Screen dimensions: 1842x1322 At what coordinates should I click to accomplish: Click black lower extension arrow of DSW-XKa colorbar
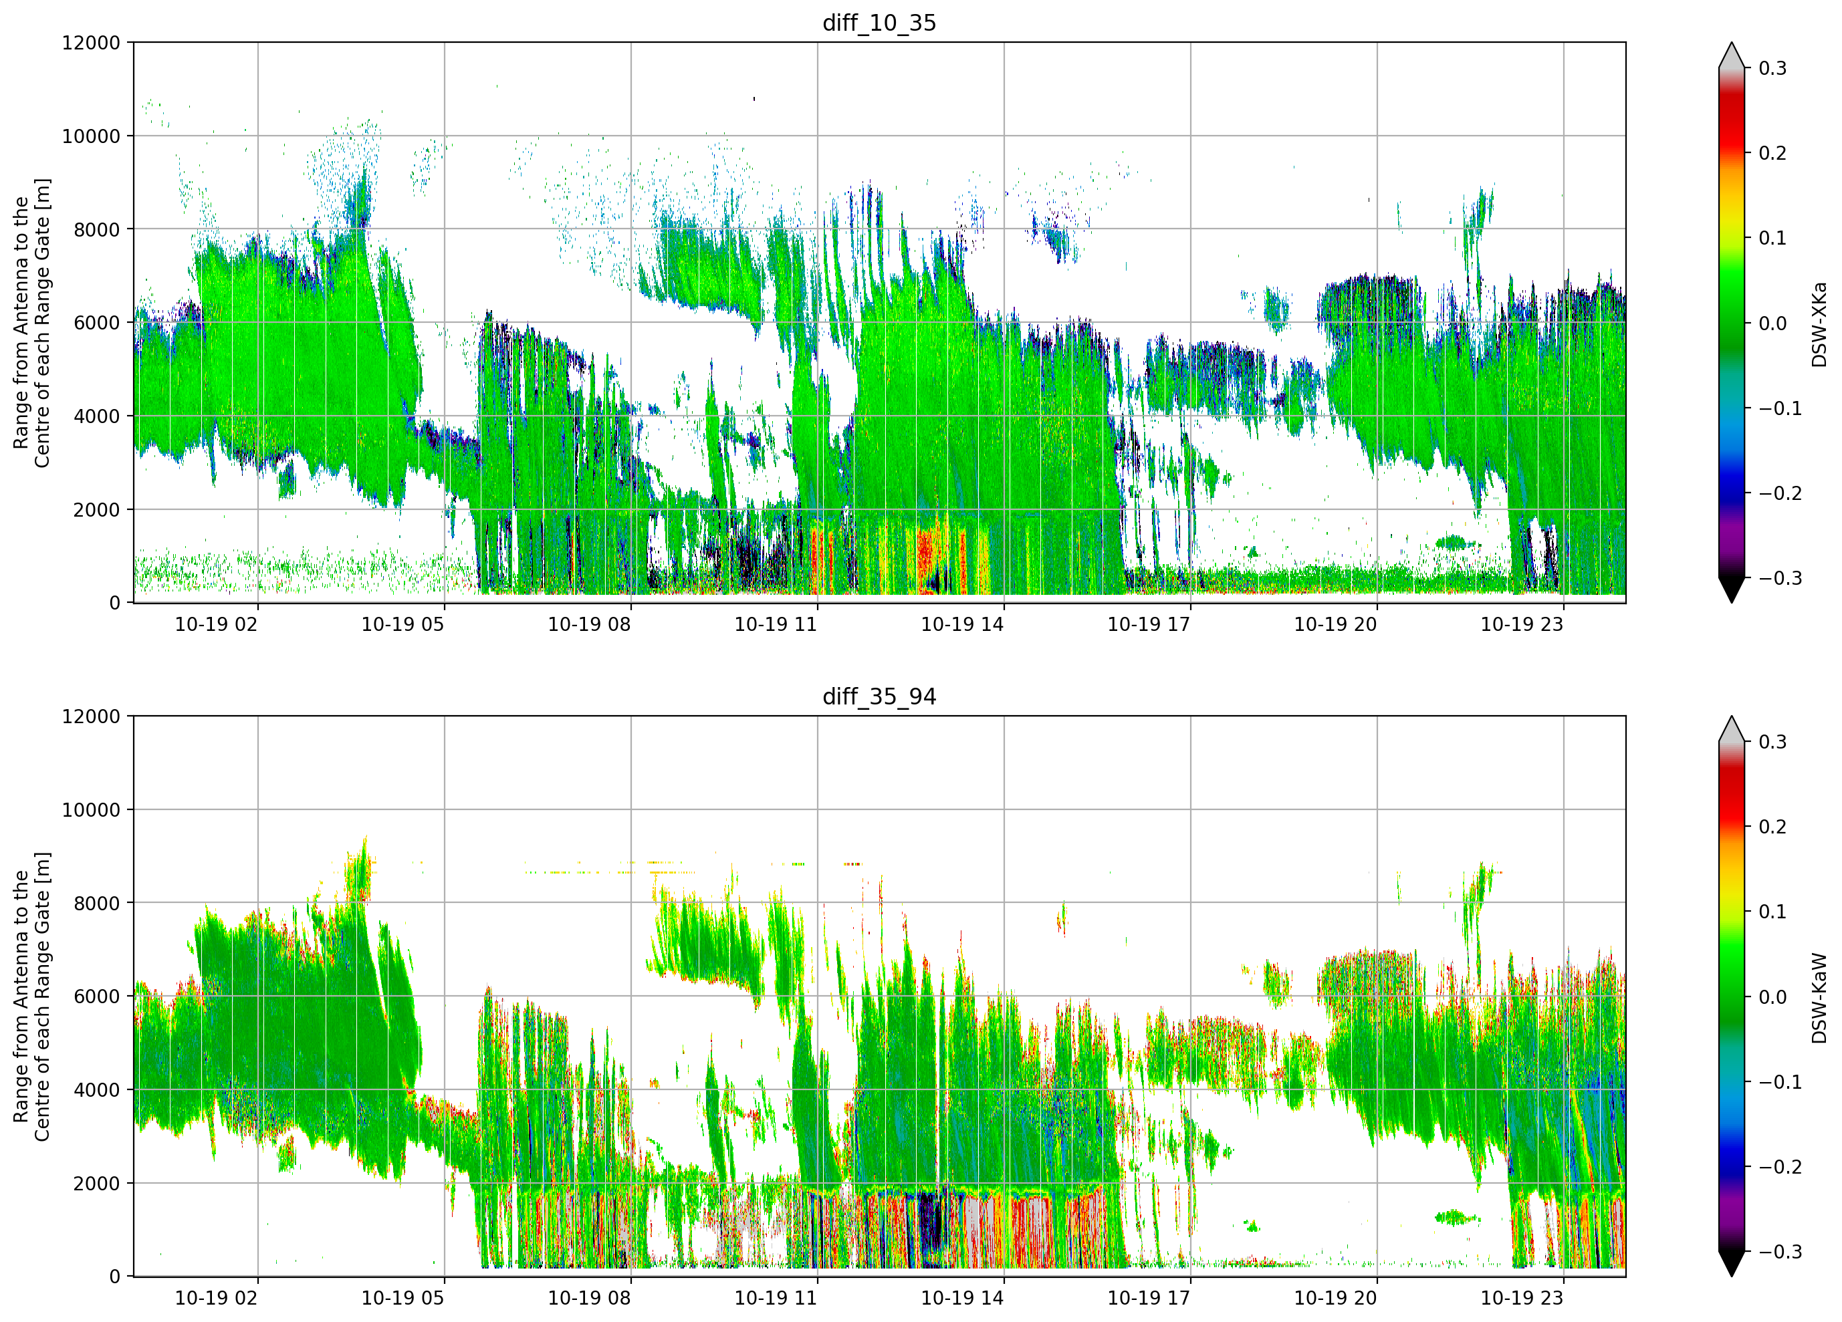[x=1732, y=588]
